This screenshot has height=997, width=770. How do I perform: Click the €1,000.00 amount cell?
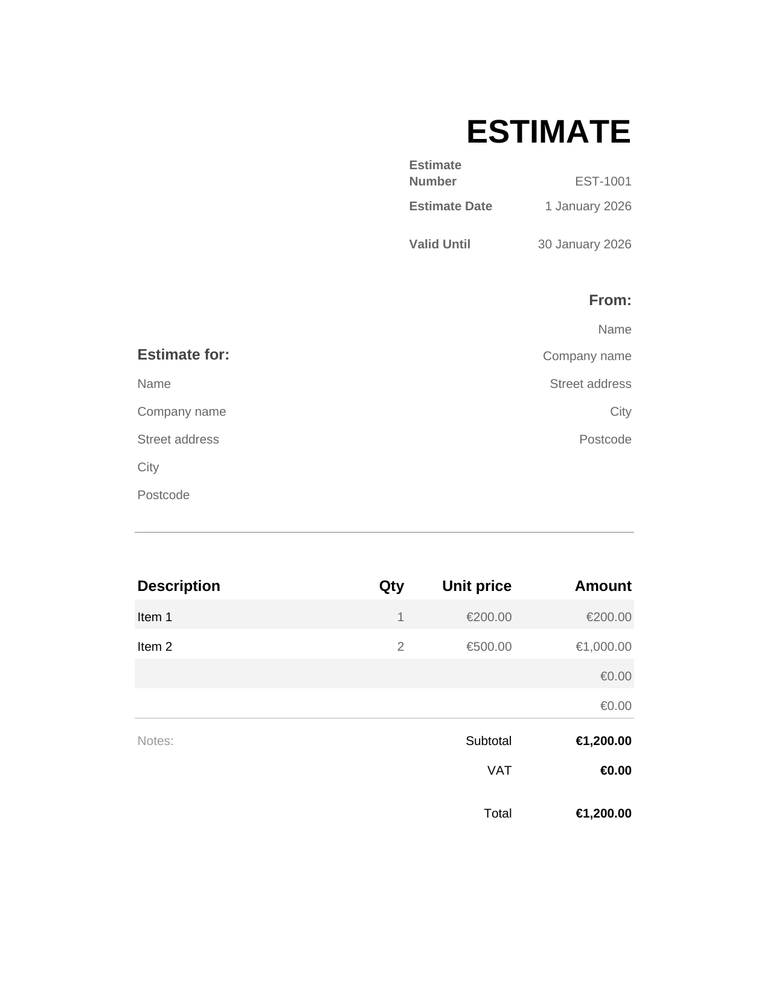[603, 647]
